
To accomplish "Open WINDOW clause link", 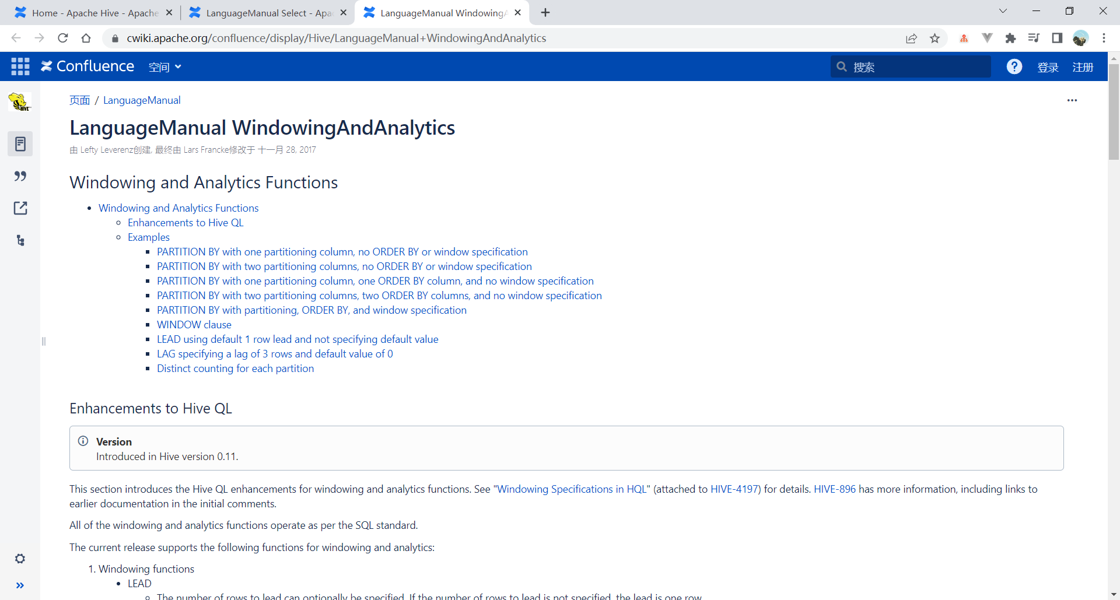I will click(194, 325).
